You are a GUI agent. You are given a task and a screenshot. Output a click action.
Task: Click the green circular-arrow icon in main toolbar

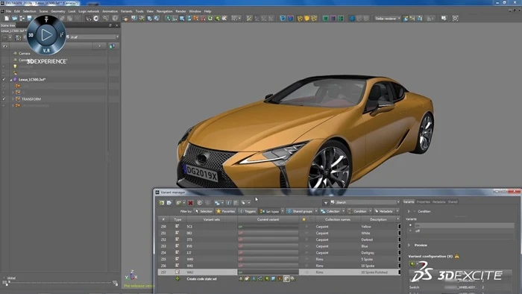[x=210, y=19]
